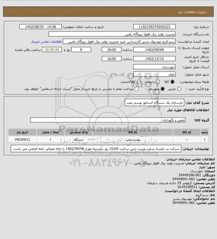The width and height of the screenshot is (217, 239).
Task: Click the surname موسوی بشیر
Action: pyautogui.click(x=182, y=199)
